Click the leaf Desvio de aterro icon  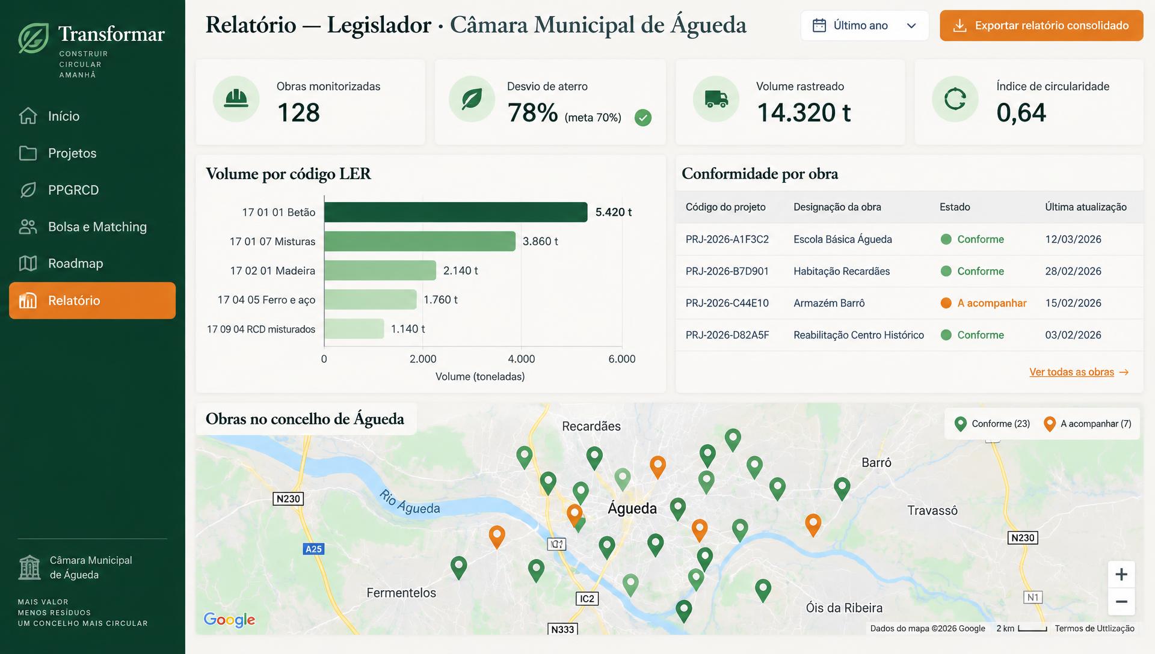click(x=472, y=99)
